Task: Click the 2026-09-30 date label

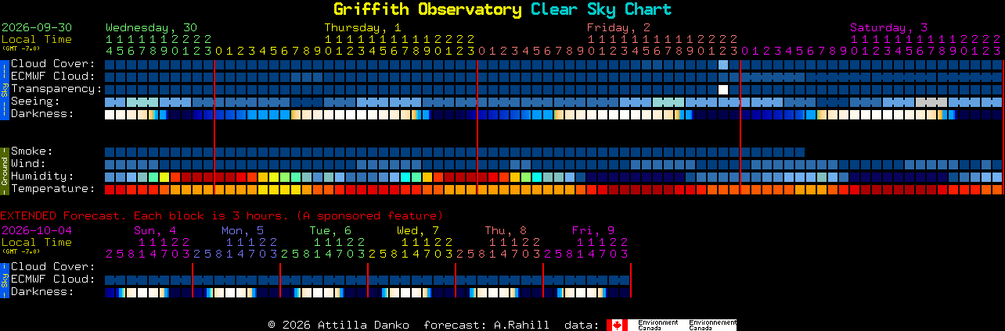Action: 37,27
